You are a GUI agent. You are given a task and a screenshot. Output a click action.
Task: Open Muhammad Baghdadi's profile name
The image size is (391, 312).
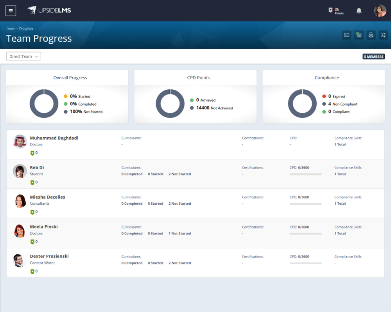click(x=54, y=138)
